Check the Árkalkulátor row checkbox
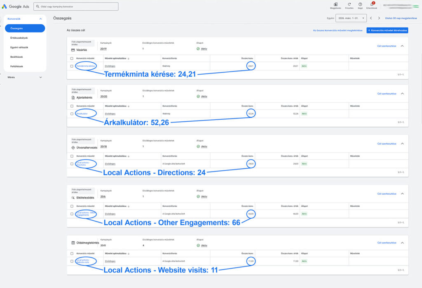422x288 pixels. coord(72,114)
